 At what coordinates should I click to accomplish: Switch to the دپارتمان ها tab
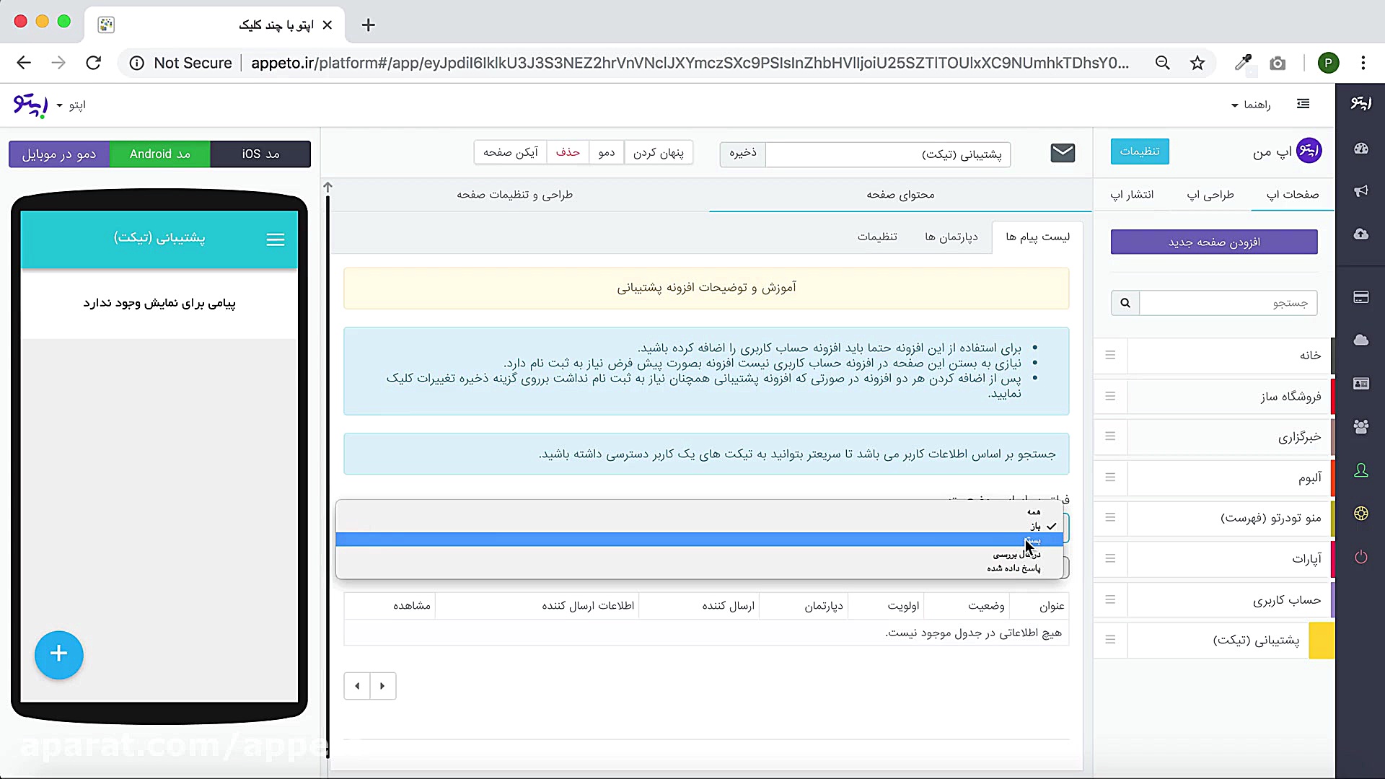pyautogui.click(x=951, y=237)
